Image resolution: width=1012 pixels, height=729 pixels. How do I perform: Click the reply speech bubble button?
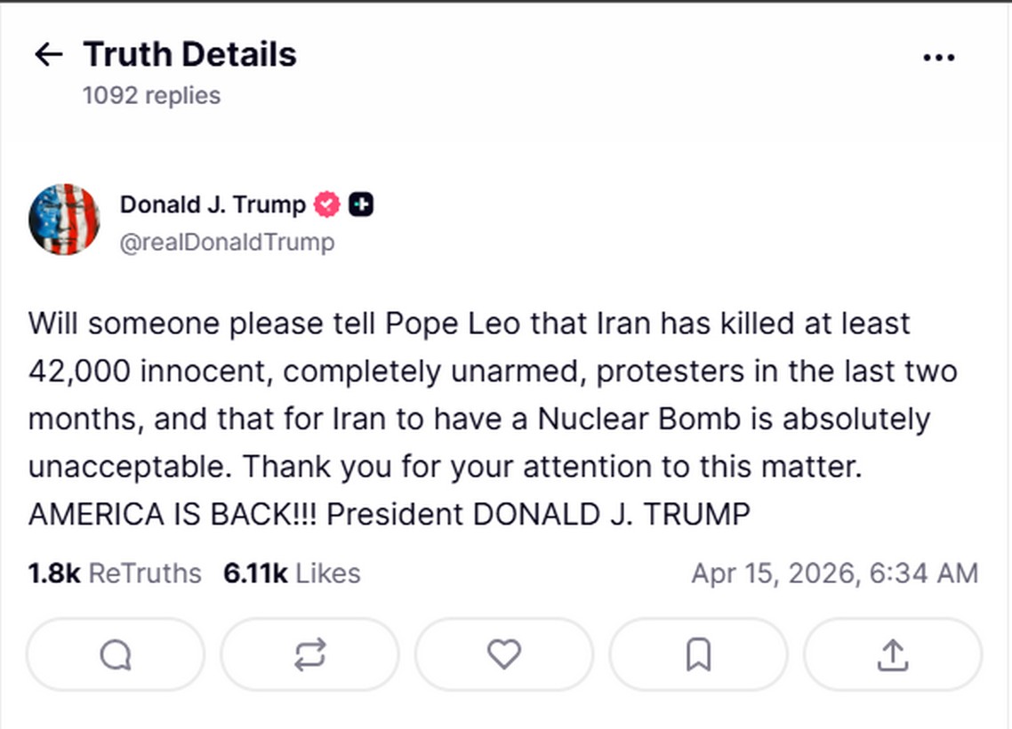116,655
